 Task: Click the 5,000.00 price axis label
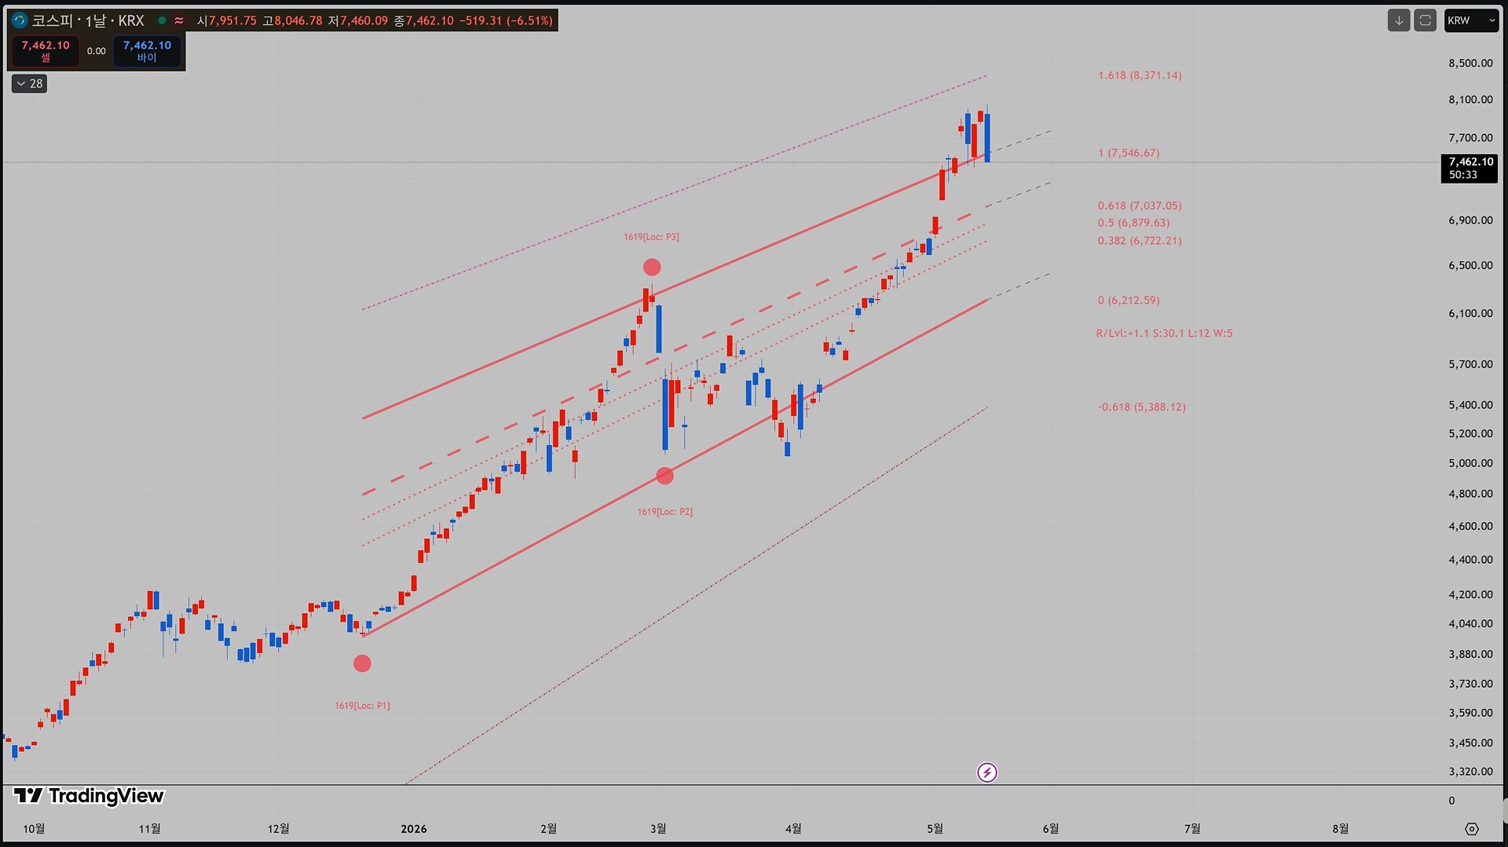pos(1470,463)
